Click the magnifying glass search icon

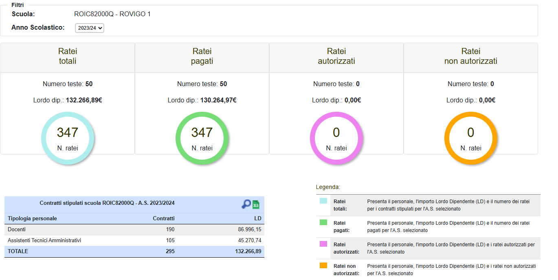(246, 204)
